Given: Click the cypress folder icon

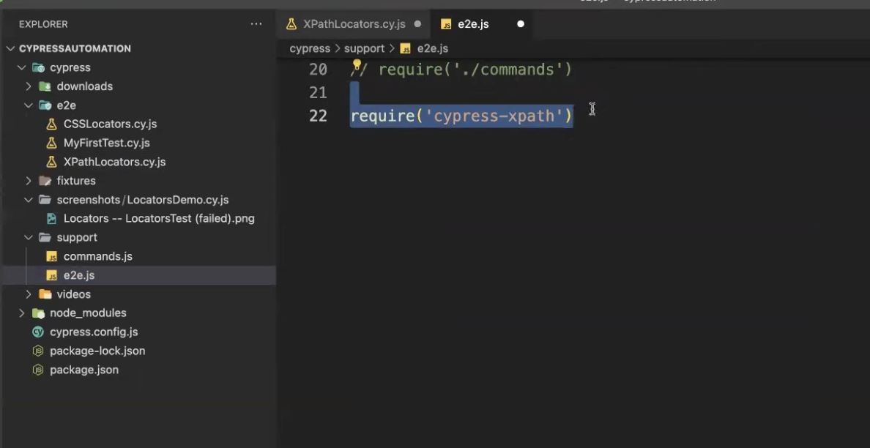Looking at the screenshot, I should (x=38, y=67).
